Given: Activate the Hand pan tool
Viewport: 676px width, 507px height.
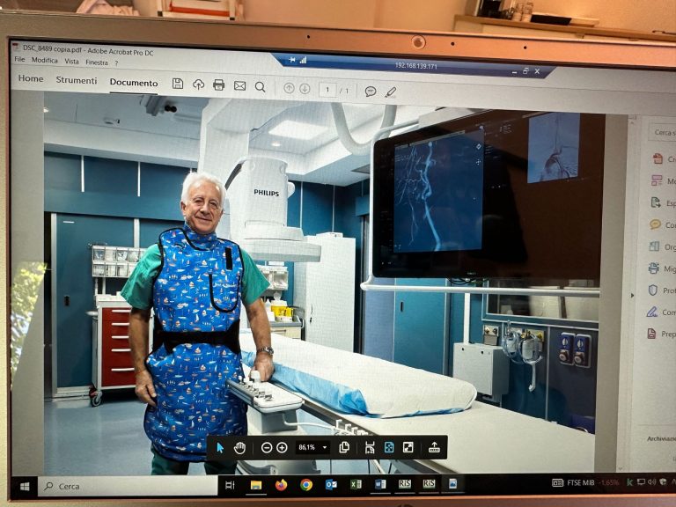Looking at the screenshot, I should point(239,447).
